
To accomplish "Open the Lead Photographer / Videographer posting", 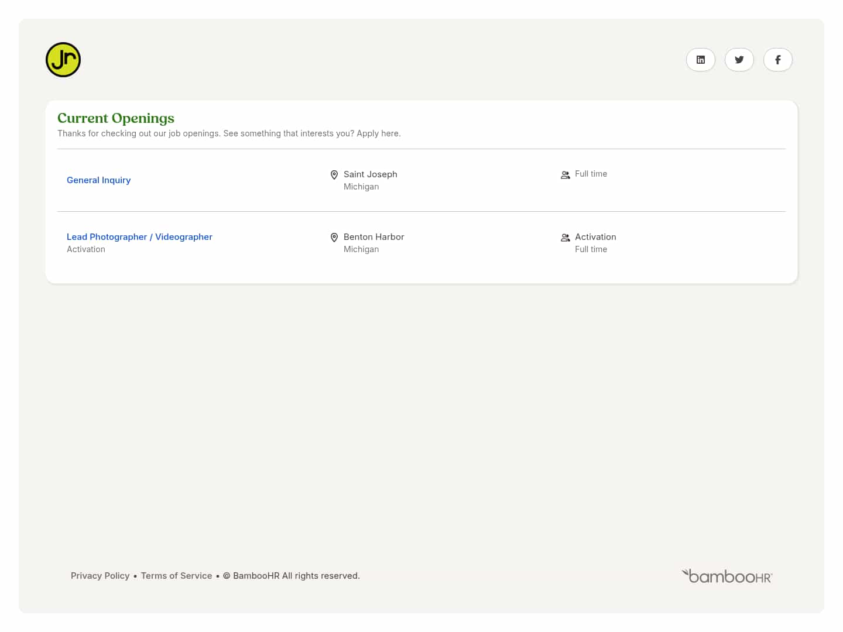I will coord(139,237).
